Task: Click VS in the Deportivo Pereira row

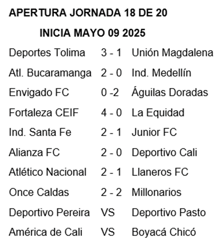Action: [108, 213]
